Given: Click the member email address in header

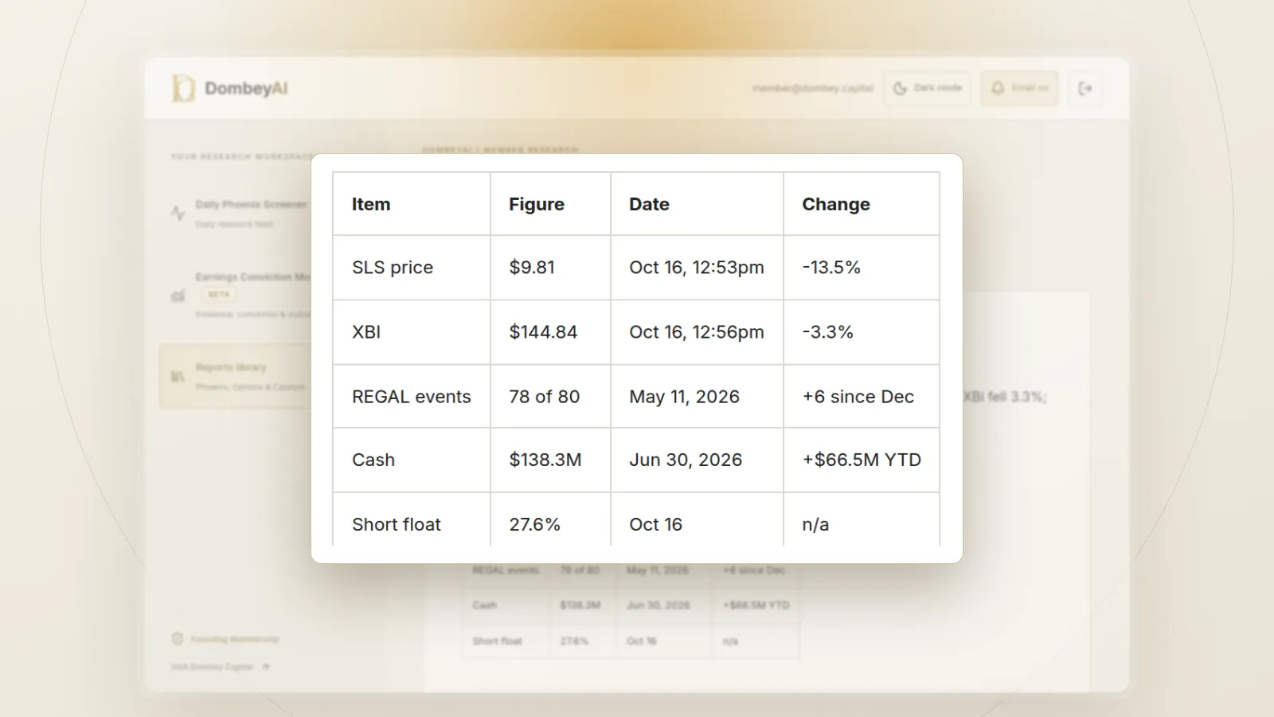Looking at the screenshot, I should click(813, 88).
